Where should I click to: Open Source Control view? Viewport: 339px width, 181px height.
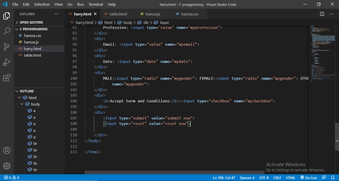click(x=6, y=47)
